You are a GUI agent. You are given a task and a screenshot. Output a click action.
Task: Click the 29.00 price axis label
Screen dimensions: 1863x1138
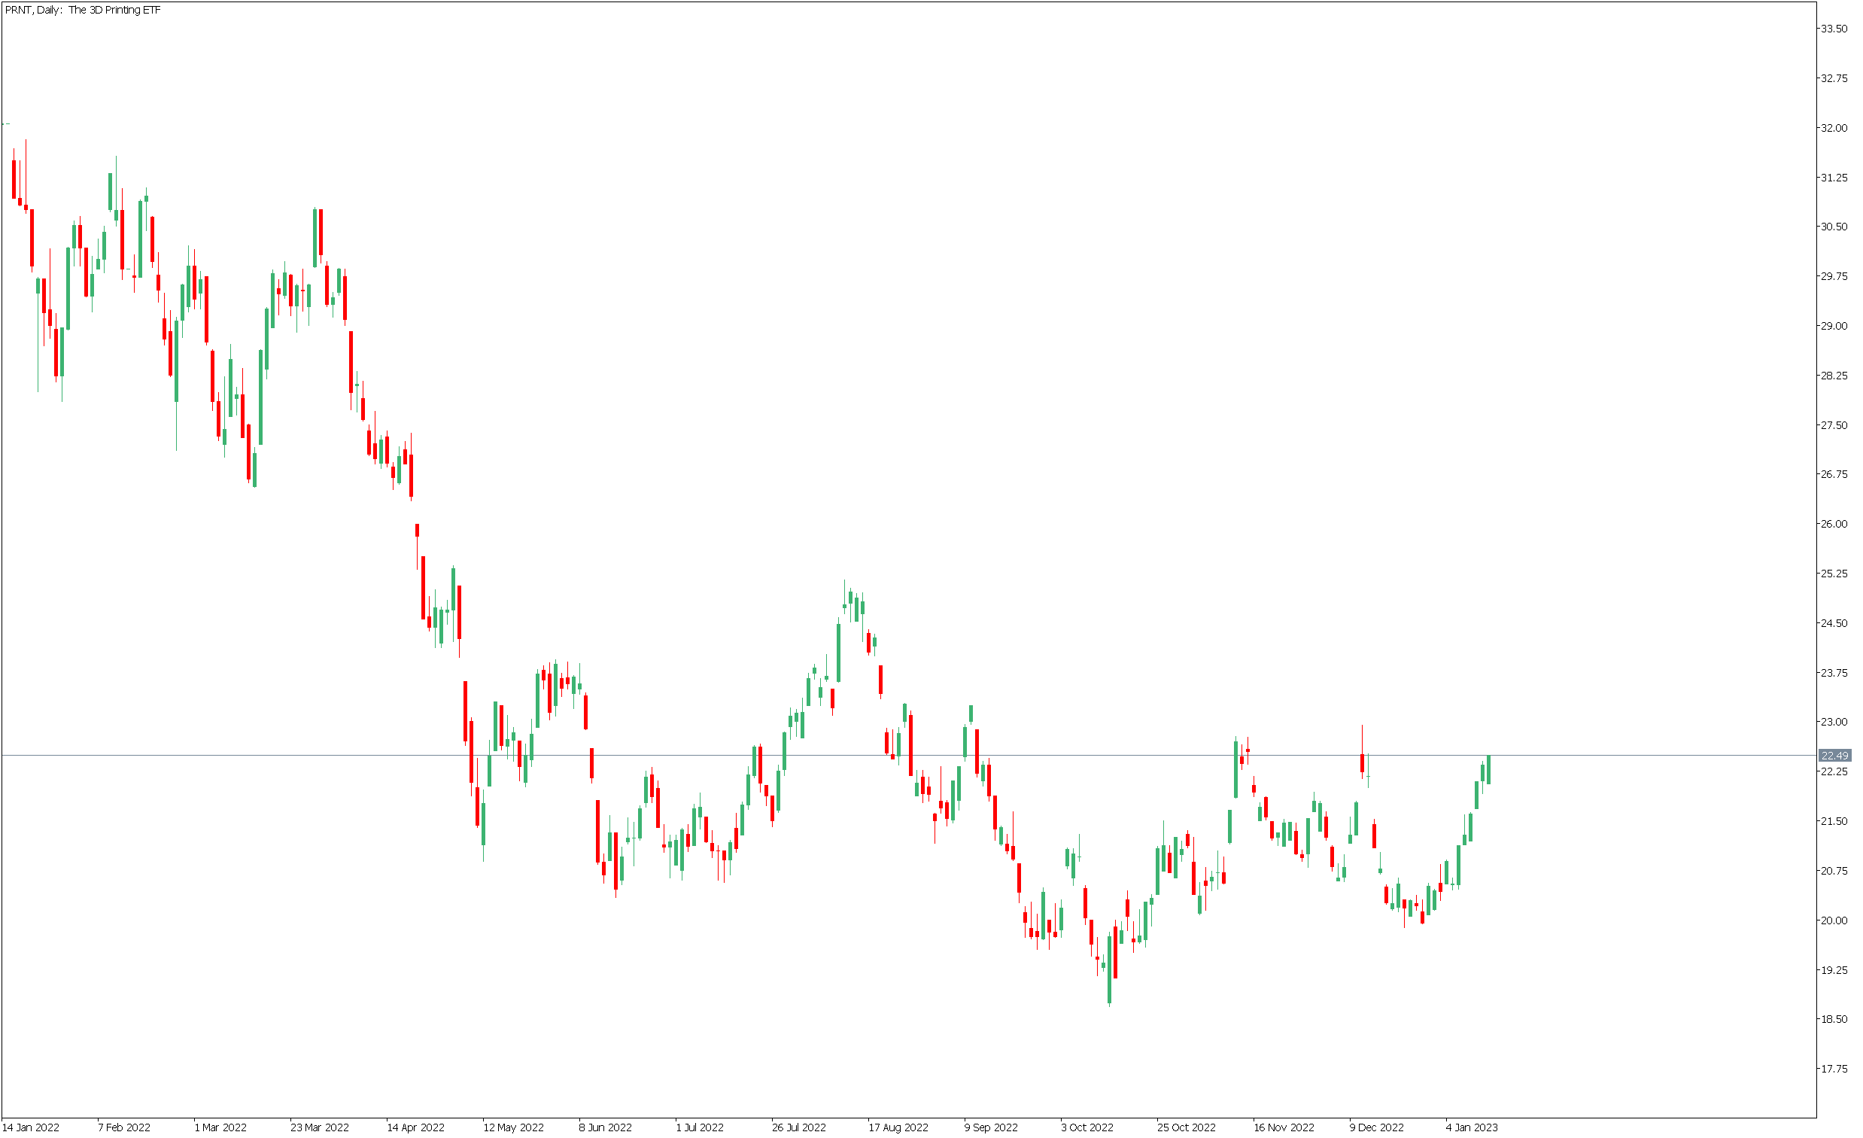pos(1834,326)
